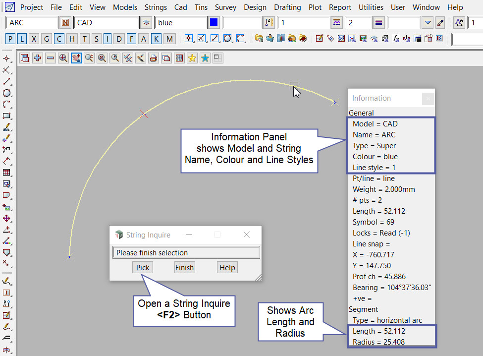Toggle the P snap button
The image size is (483, 356).
coord(11,39)
